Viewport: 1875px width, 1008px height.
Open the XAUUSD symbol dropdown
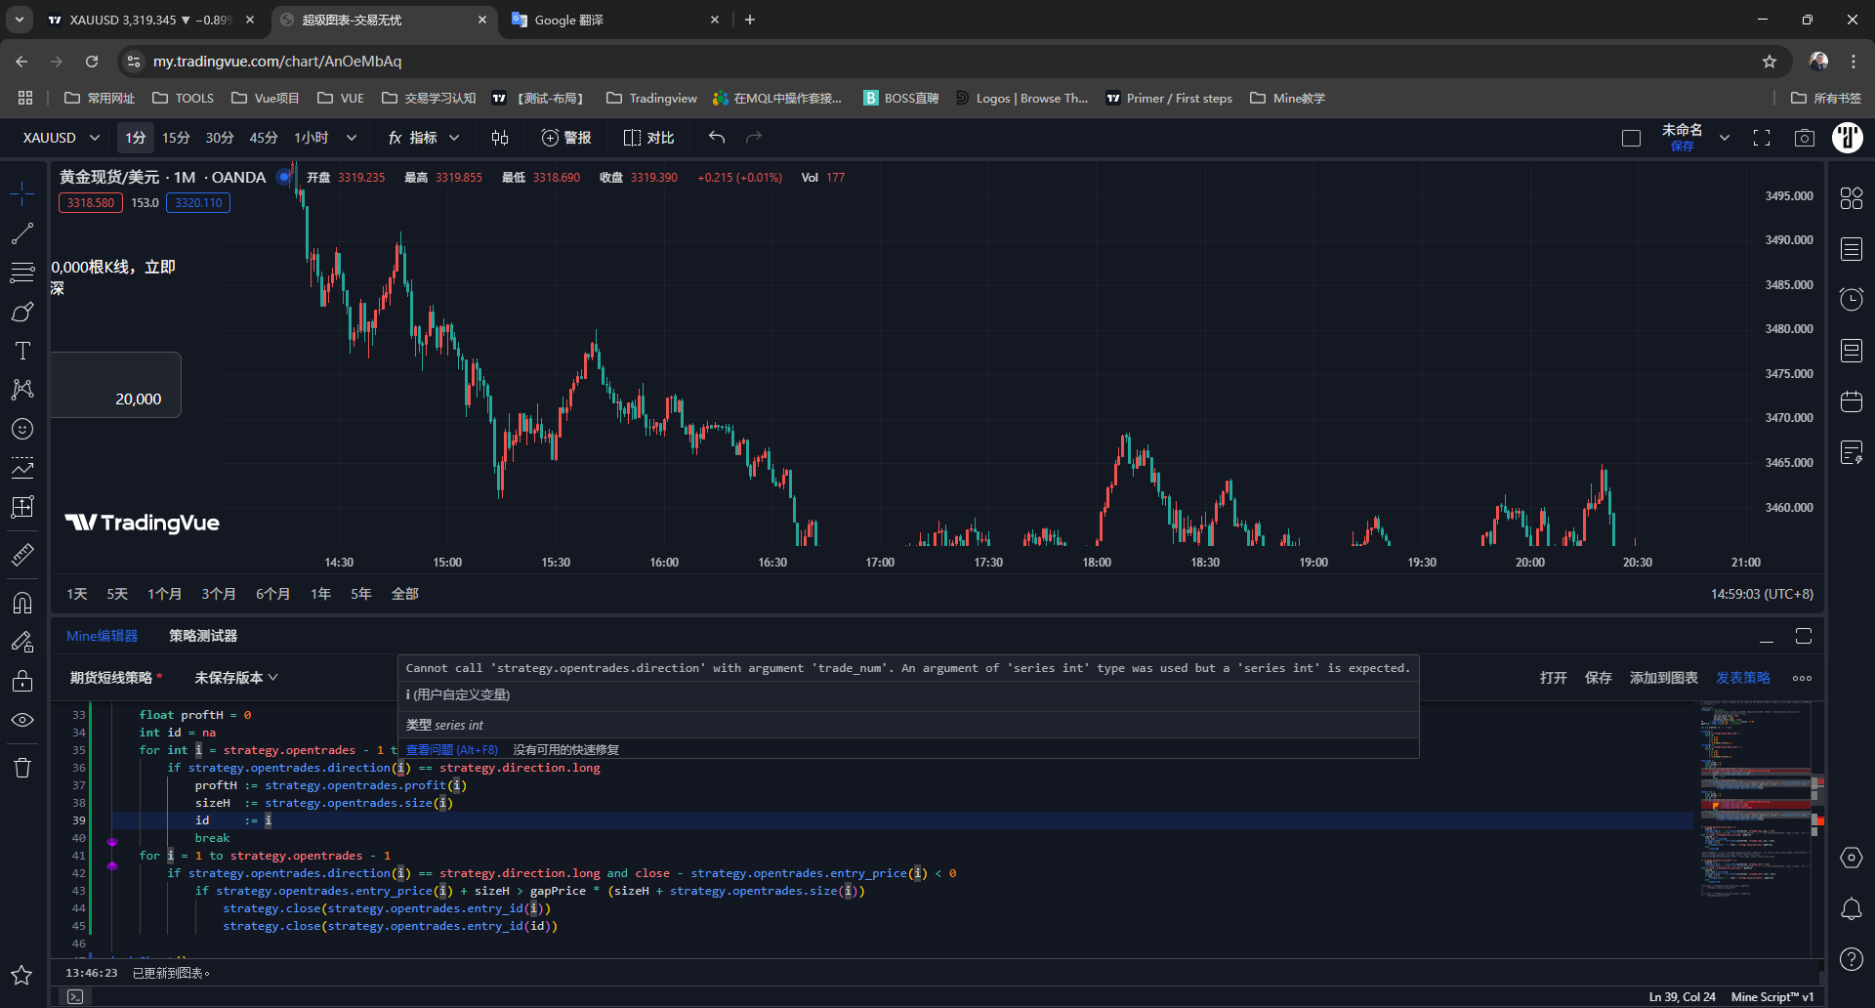(x=61, y=138)
